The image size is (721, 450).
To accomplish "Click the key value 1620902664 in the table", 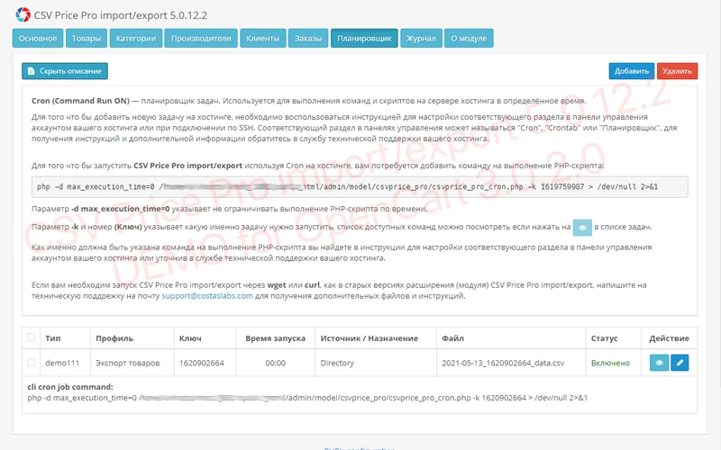I will [x=201, y=363].
